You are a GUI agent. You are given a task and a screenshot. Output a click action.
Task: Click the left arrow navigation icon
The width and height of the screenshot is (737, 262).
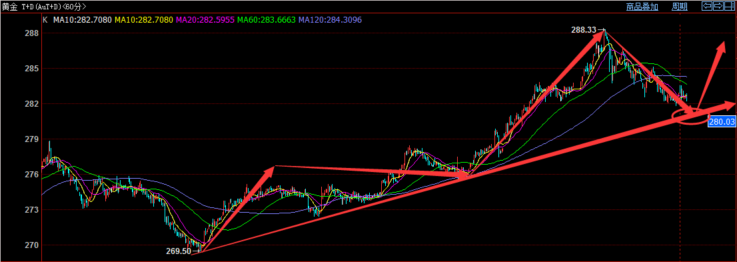click(706, 6)
